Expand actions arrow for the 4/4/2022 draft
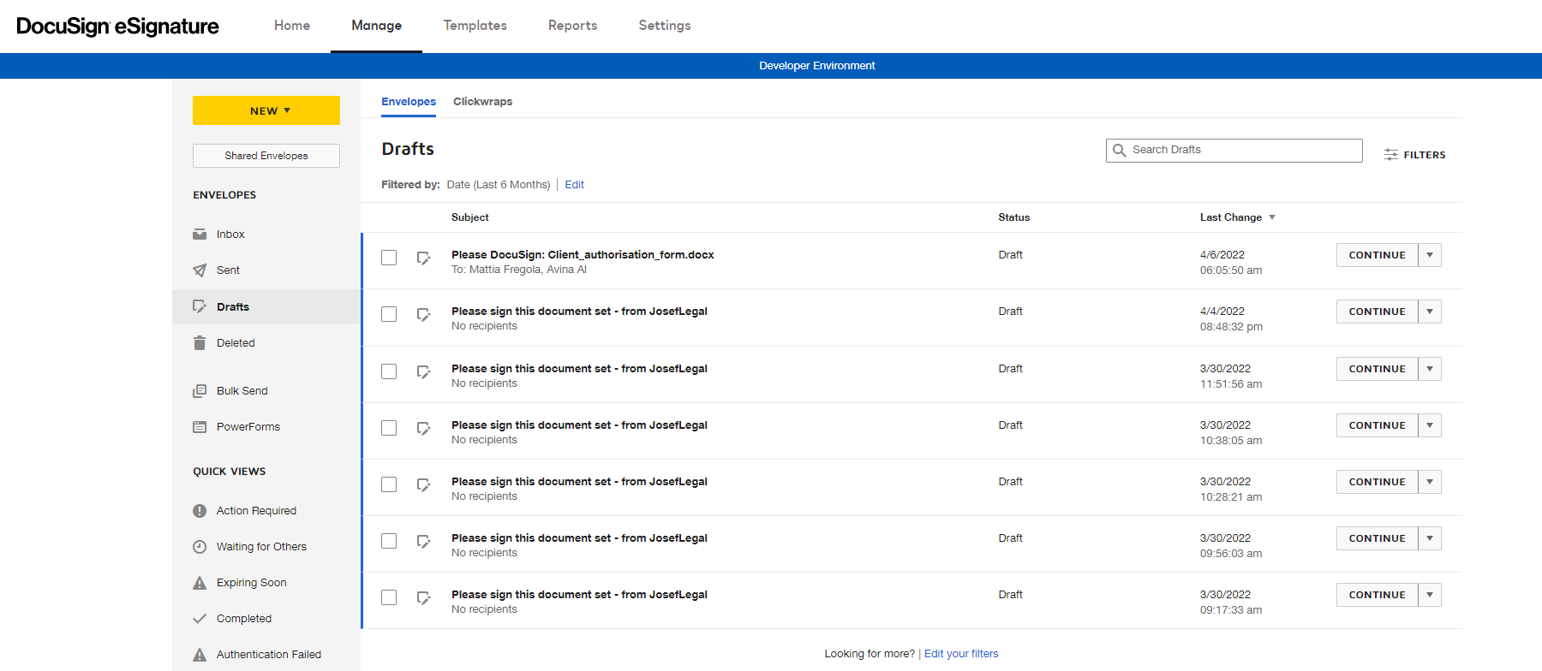Viewport: 1542px width, 671px height. point(1430,312)
